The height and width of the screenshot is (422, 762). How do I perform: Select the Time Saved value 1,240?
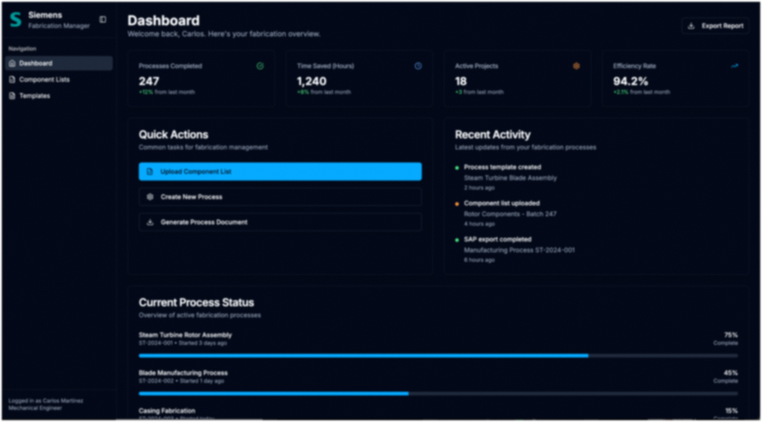[x=312, y=81]
